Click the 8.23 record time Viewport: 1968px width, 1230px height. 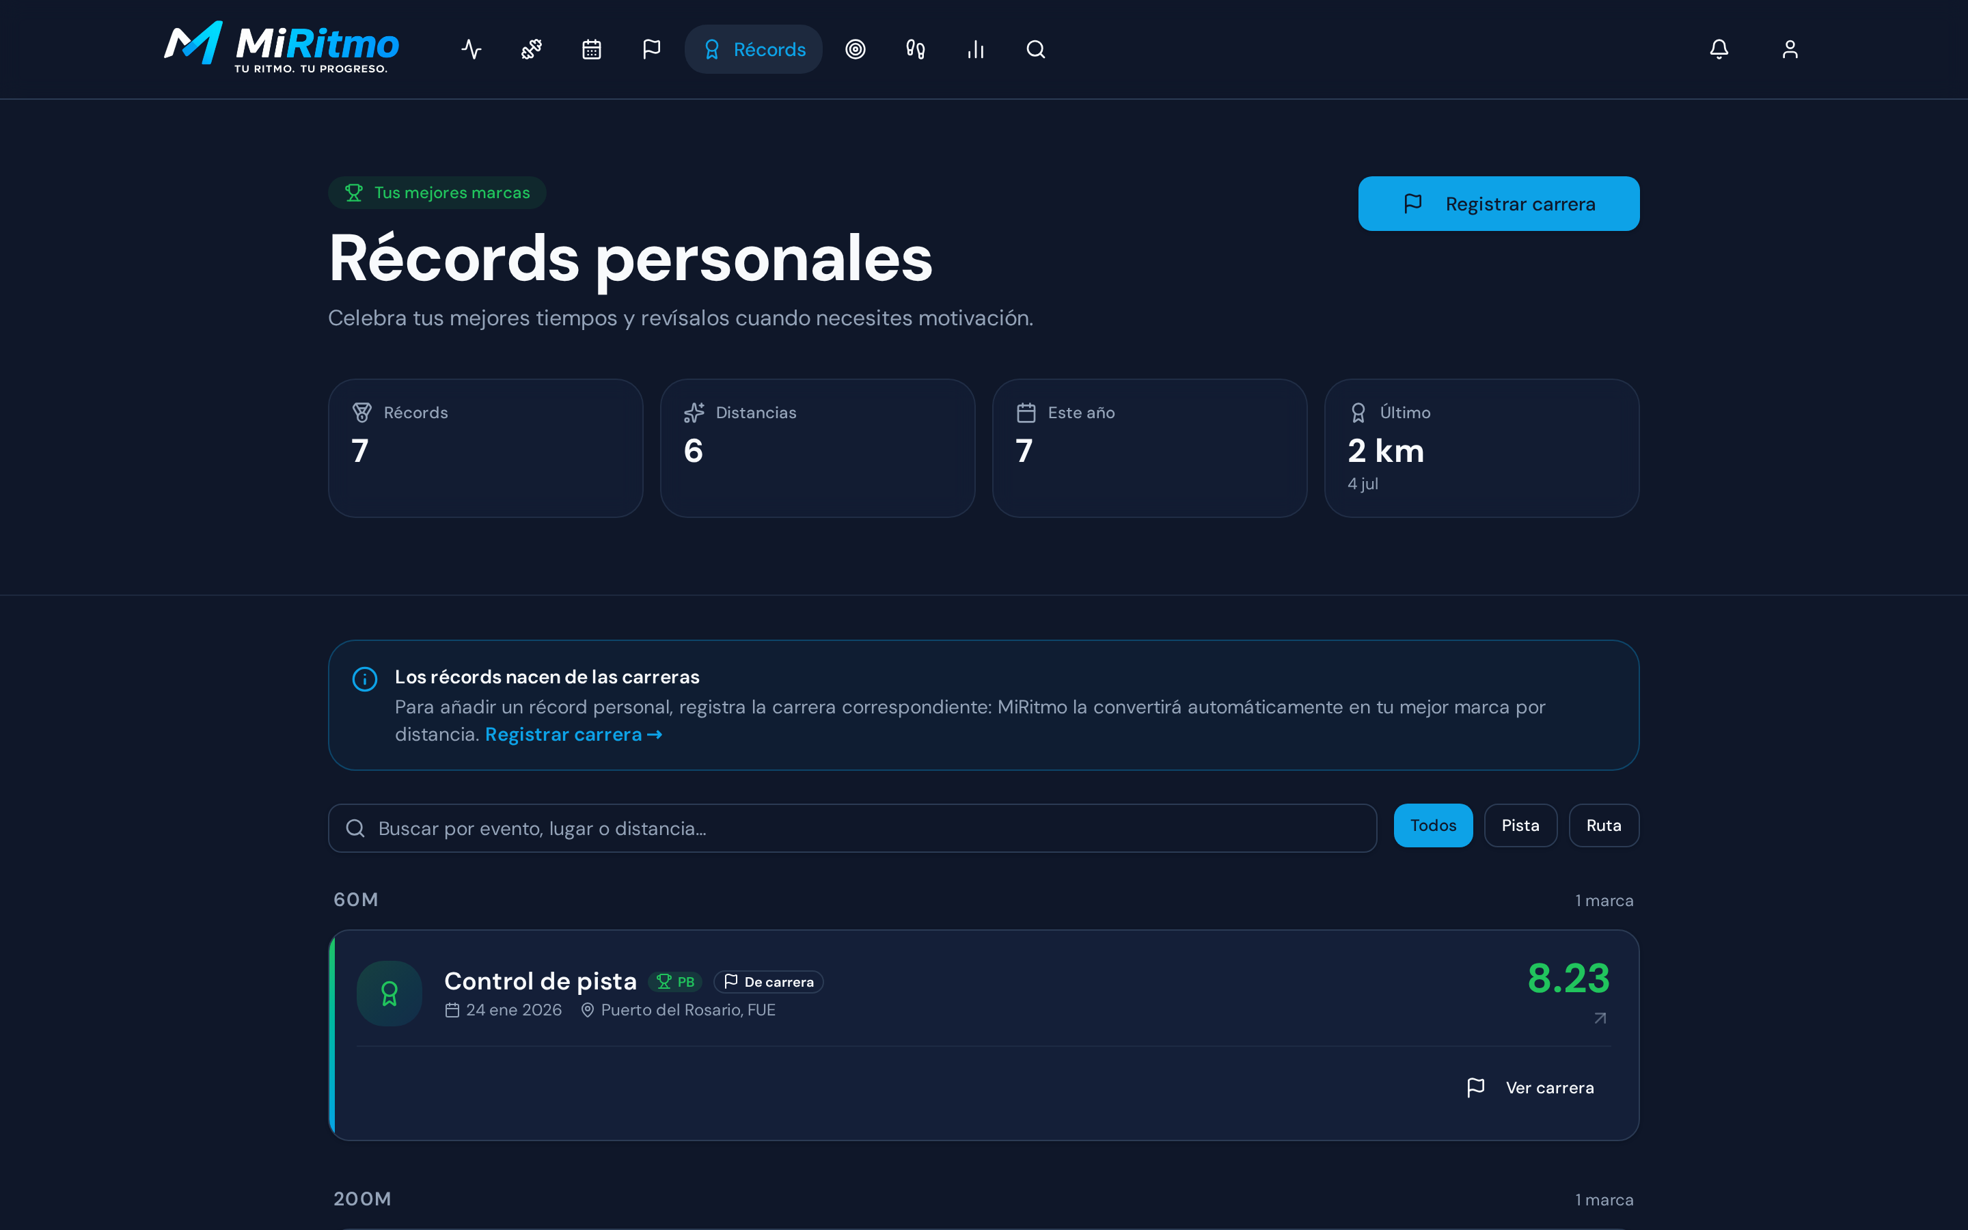point(1569,978)
